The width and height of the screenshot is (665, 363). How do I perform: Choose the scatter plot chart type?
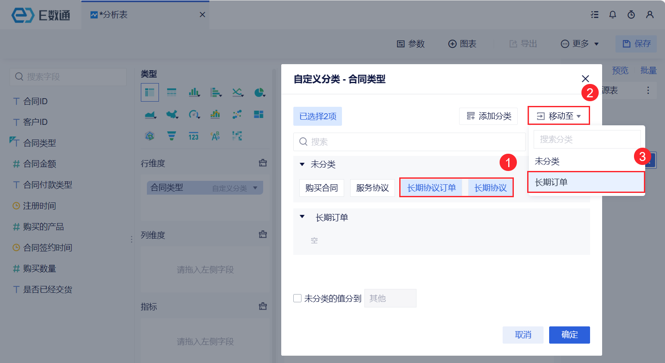coord(237,114)
